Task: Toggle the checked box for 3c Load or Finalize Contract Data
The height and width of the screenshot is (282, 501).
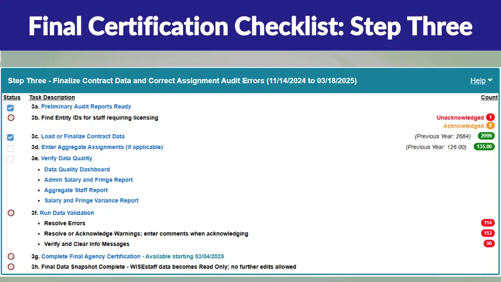Action: (x=10, y=137)
